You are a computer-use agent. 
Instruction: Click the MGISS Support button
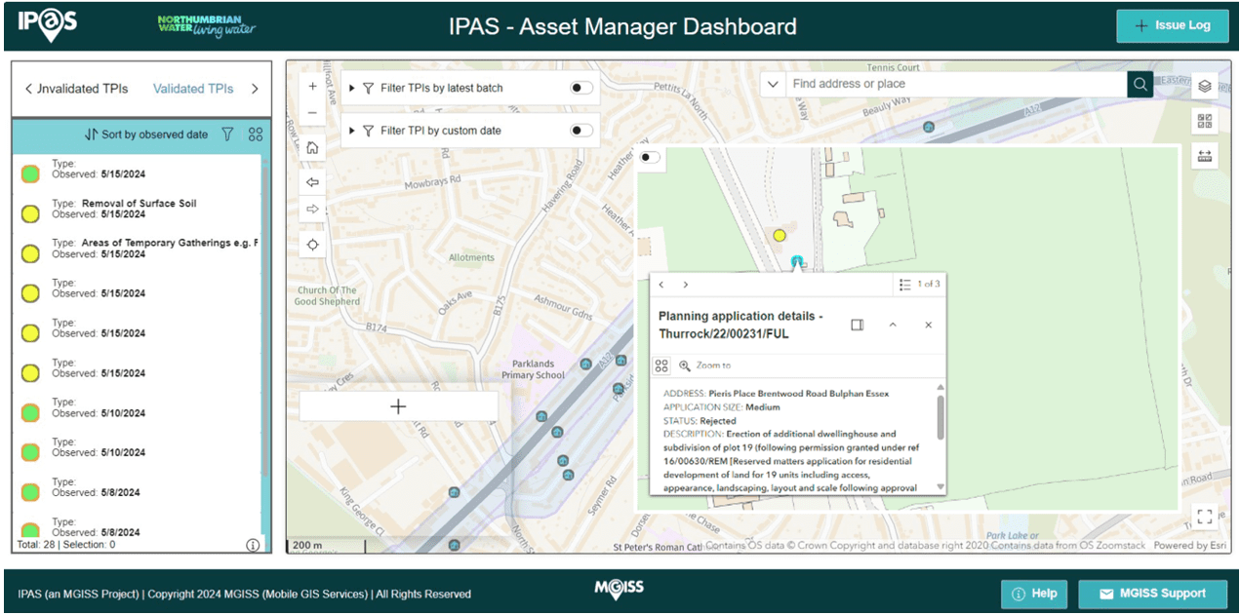[x=1152, y=593]
